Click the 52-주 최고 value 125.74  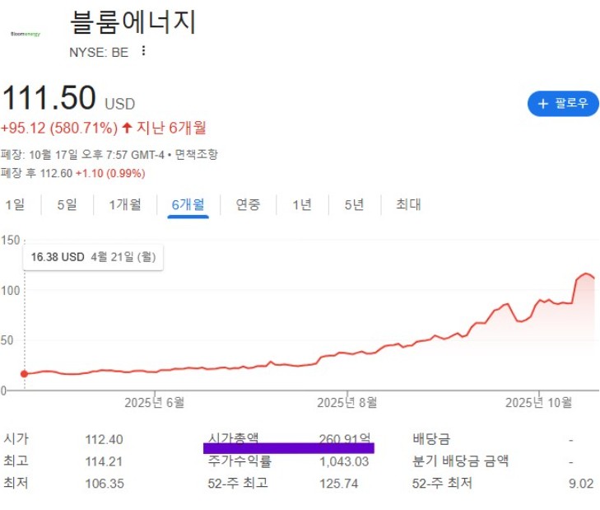click(x=338, y=484)
